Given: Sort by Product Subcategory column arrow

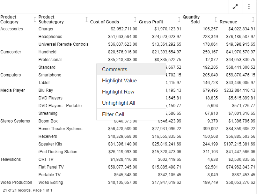Looking at the screenshot, I should (x=86, y=20).
